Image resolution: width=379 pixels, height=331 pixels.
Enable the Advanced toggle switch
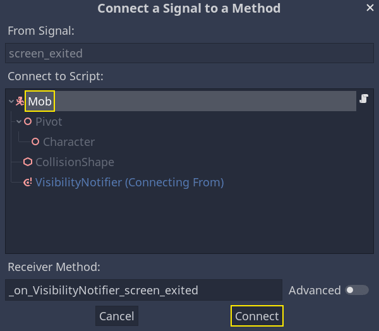coord(357,290)
